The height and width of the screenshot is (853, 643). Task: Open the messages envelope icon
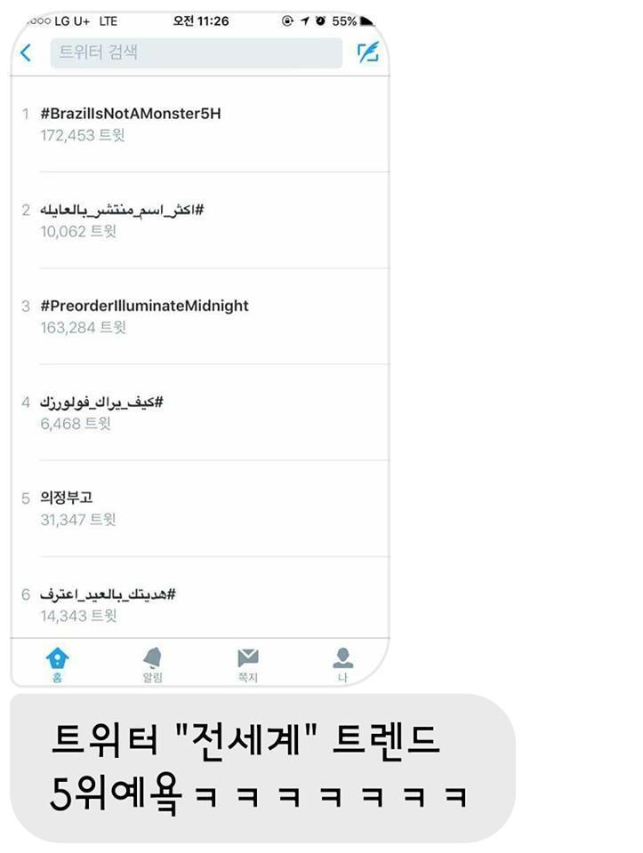coord(248,665)
